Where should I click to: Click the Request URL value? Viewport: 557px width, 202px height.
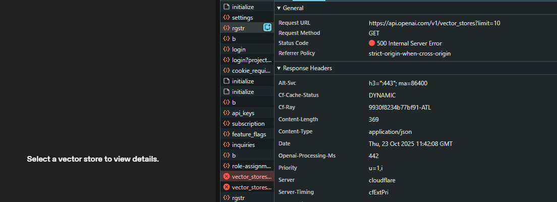[x=434, y=23]
